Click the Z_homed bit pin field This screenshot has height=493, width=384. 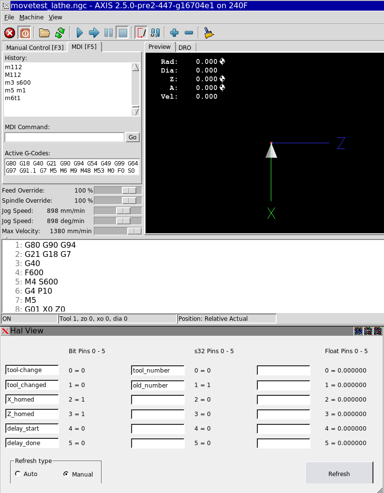(x=32, y=414)
